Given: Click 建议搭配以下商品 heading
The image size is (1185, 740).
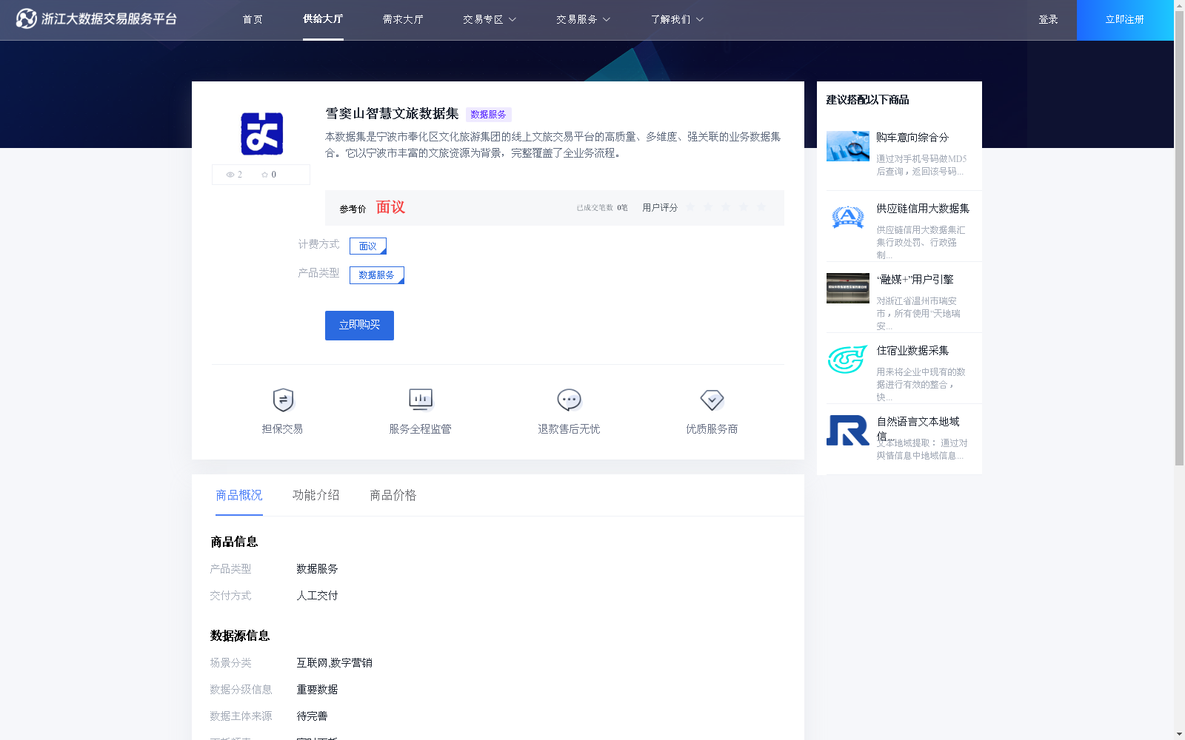Looking at the screenshot, I should (867, 100).
